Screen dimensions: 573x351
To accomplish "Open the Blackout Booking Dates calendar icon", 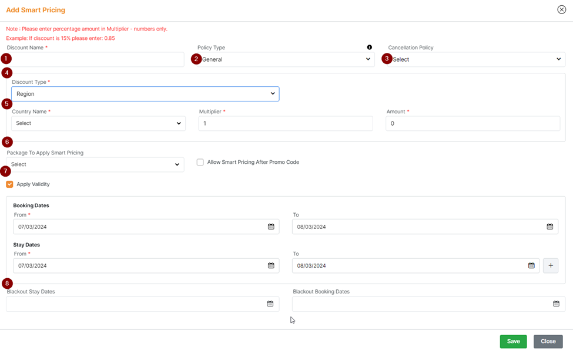I will pyautogui.click(x=556, y=304).
